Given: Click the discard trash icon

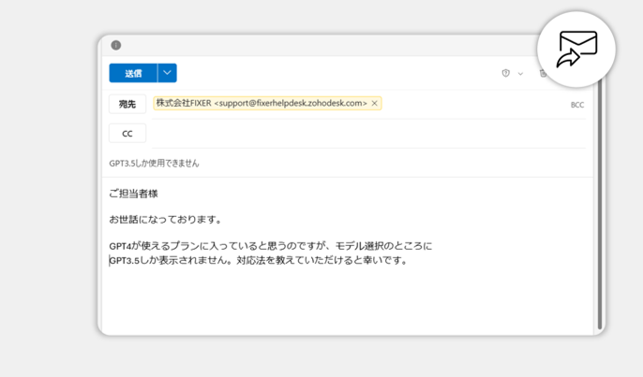Looking at the screenshot, I should pos(543,73).
